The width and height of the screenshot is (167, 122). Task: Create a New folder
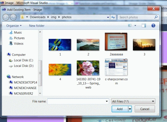pos(37,26)
